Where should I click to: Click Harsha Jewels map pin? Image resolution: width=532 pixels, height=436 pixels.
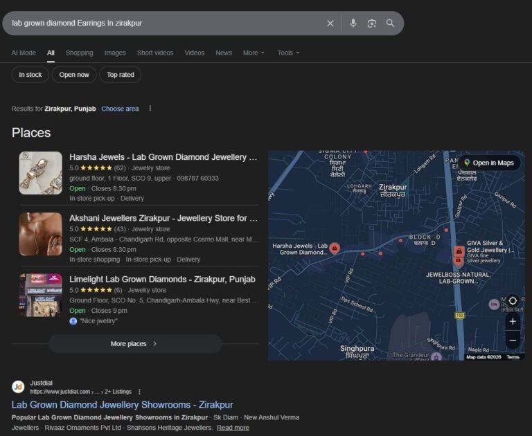[x=335, y=248]
